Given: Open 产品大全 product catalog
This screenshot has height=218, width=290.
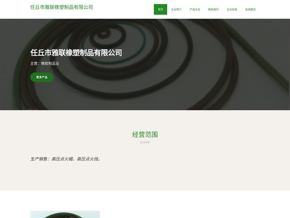Looking at the screenshot, I should (195, 9).
